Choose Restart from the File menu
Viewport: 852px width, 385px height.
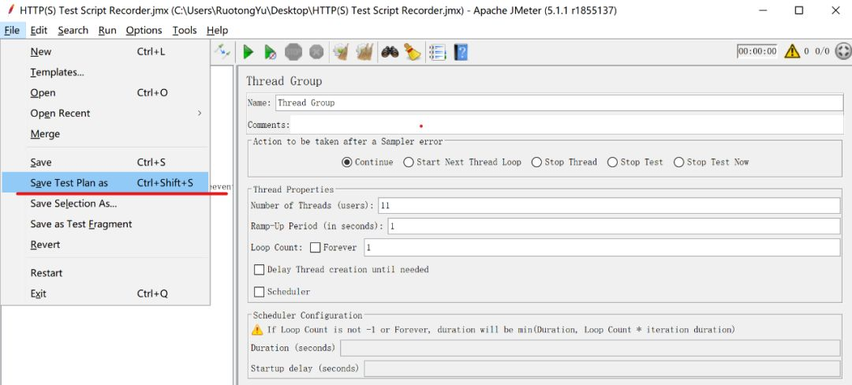pyautogui.click(x=105, y=273)
